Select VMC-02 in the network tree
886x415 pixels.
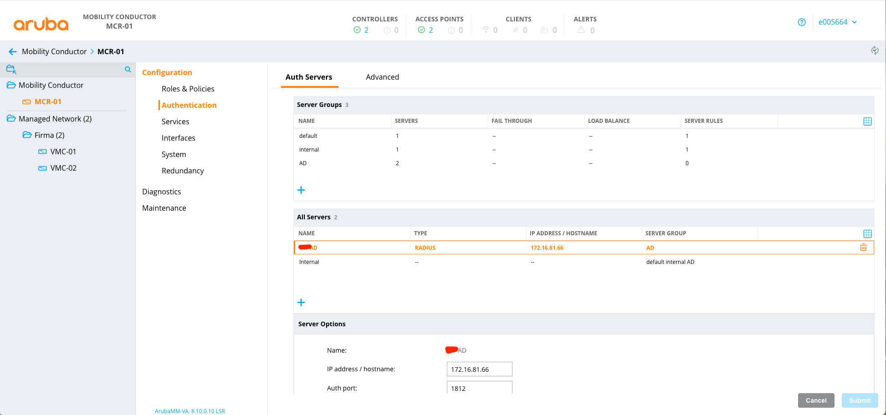click(x=63, y=168)
